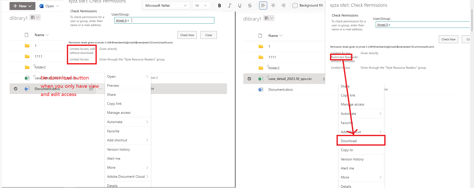The height and width of the screenshot is (188, 474).
Task: Open the font size 14 dropdown
Action: tap(201, 6)
